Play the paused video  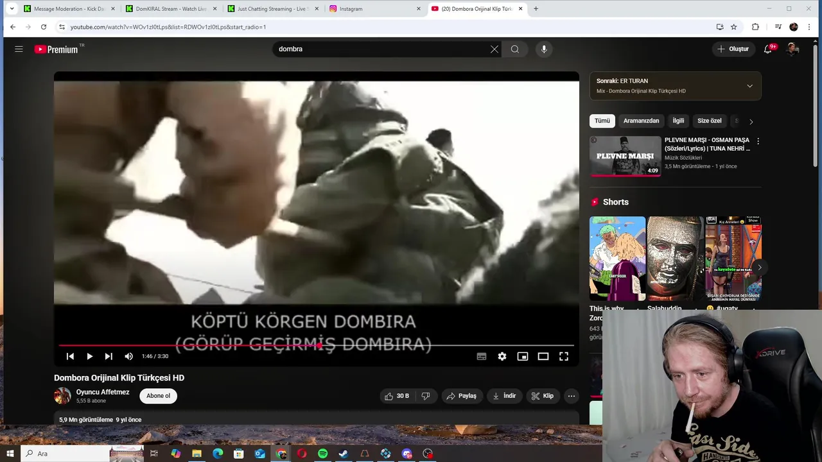pos(89,356)
